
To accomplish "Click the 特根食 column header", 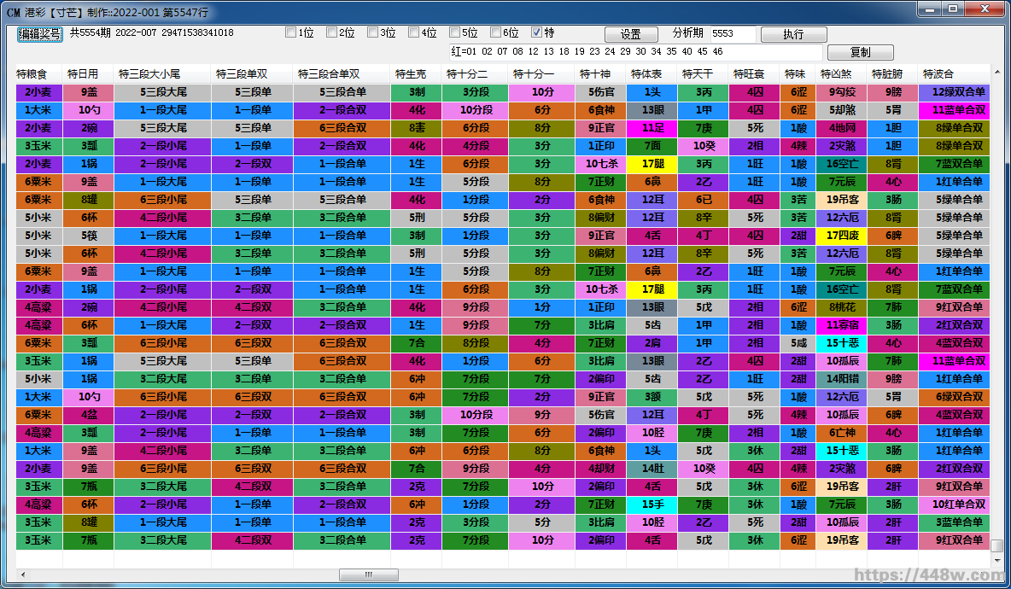I will pyautogui.click(x=38, y=74).
